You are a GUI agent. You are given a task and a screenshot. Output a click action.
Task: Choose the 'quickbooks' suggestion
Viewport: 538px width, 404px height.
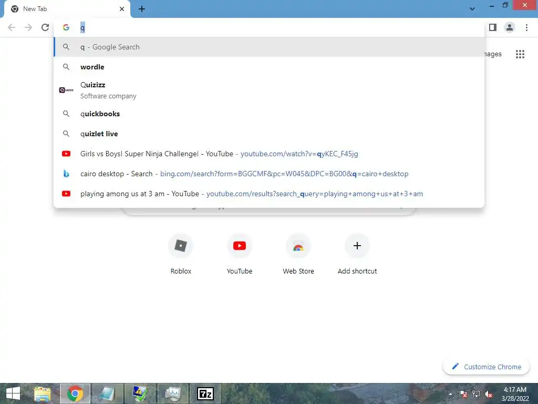[x=269, y=114]
